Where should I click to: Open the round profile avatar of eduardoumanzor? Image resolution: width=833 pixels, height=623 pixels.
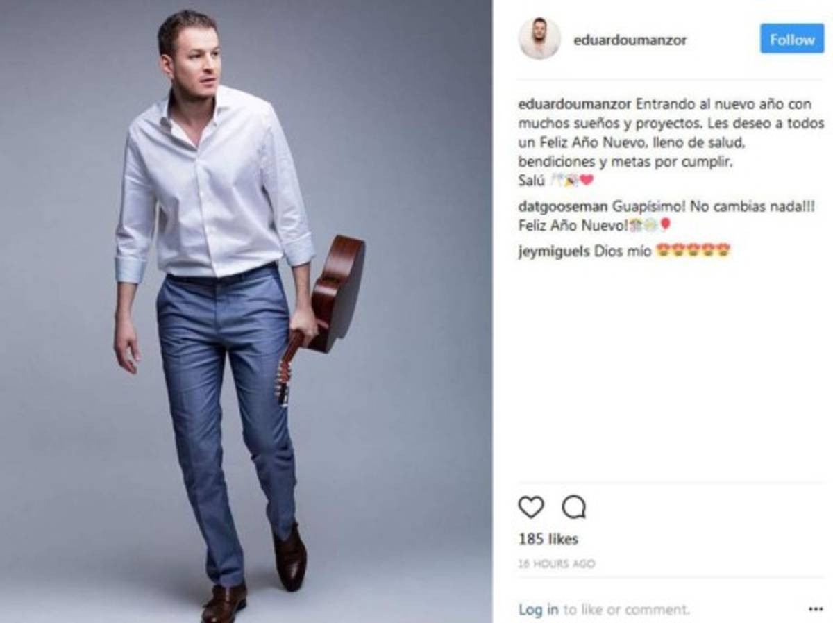coord(539,39)
